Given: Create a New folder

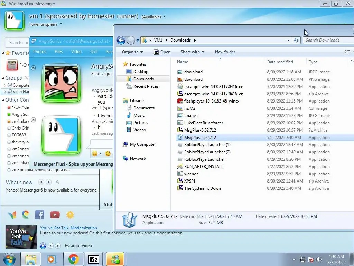Looking at the screenshot, I should point(225,52).
